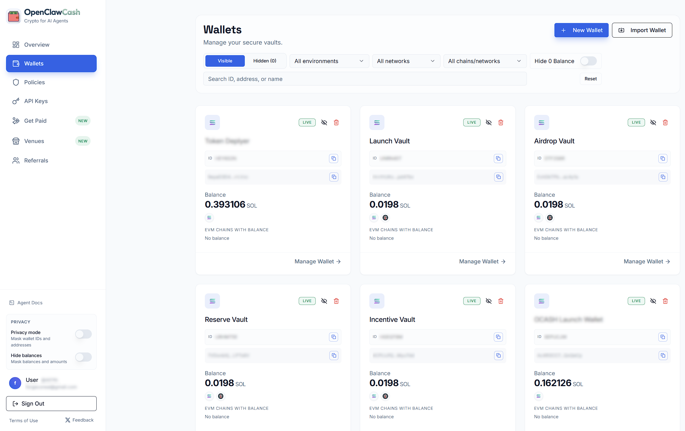Viewport: 685px width, 431px height.
Task: Copy the Launch Vault ID field
Action: click(x=498, y=159)
